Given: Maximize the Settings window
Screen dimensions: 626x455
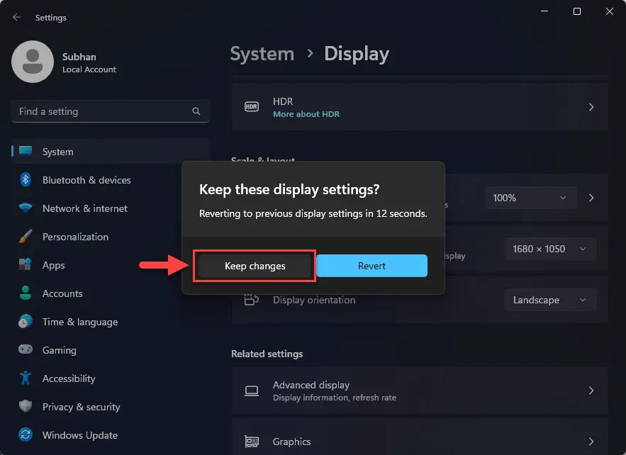Looking at the screenshot, I should (x=577, y=11).
